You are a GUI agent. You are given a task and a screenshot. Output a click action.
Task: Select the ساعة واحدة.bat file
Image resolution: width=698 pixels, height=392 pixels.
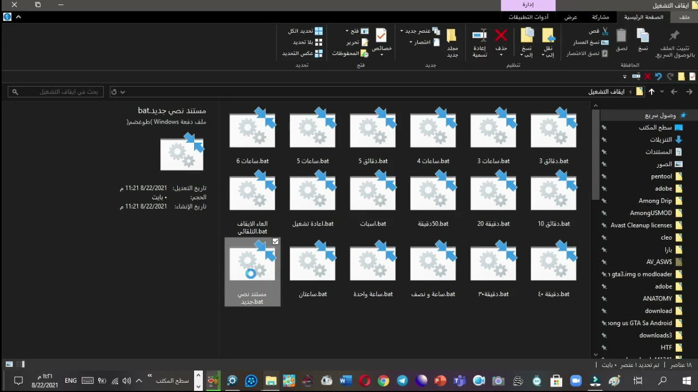(x=373, y=270)
